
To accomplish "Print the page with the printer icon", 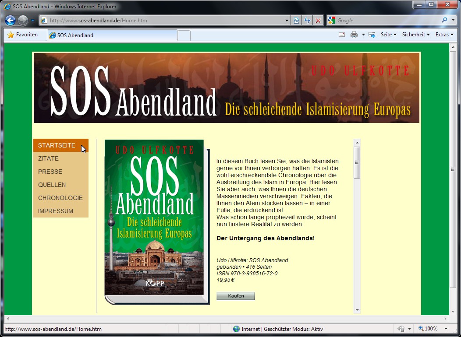I will pyautogui.click(x=354, y=35).
